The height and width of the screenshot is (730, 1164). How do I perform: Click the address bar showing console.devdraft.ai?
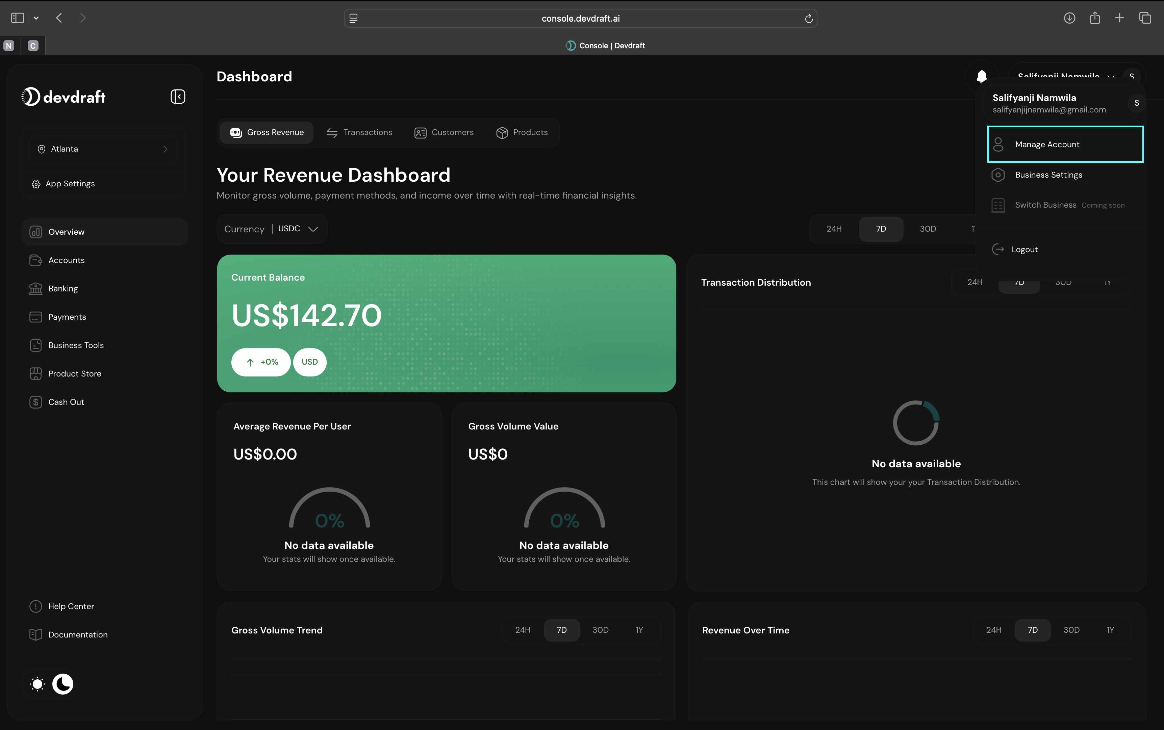tap(580, 18)
